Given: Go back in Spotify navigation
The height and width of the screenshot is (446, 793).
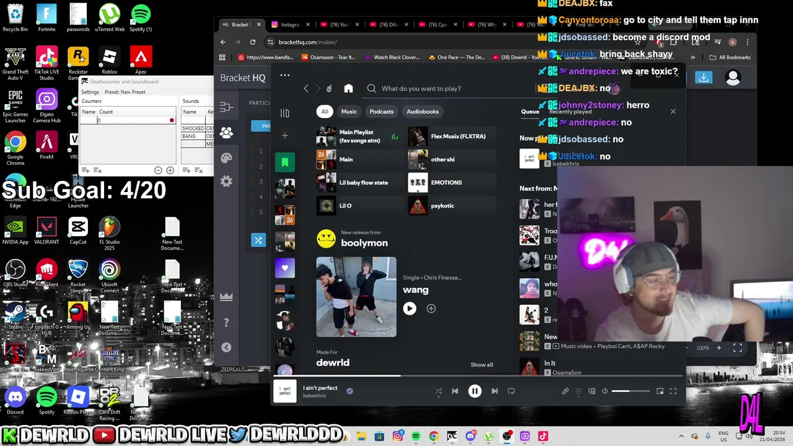Looking at the screenshot, I should click(x=306, y=89).
